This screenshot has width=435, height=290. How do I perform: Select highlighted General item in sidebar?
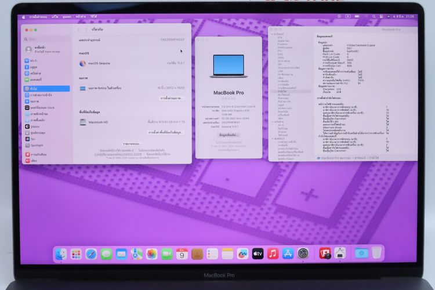(x=46, y=89)
